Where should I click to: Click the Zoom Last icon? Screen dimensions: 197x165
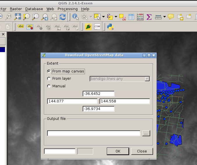[45, 17]
